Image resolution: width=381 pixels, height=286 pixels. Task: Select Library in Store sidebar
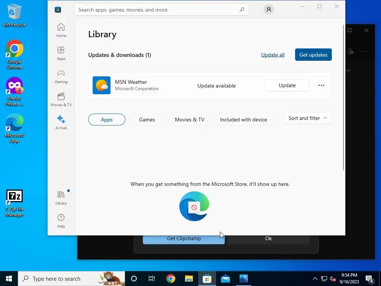pos(61,198)
